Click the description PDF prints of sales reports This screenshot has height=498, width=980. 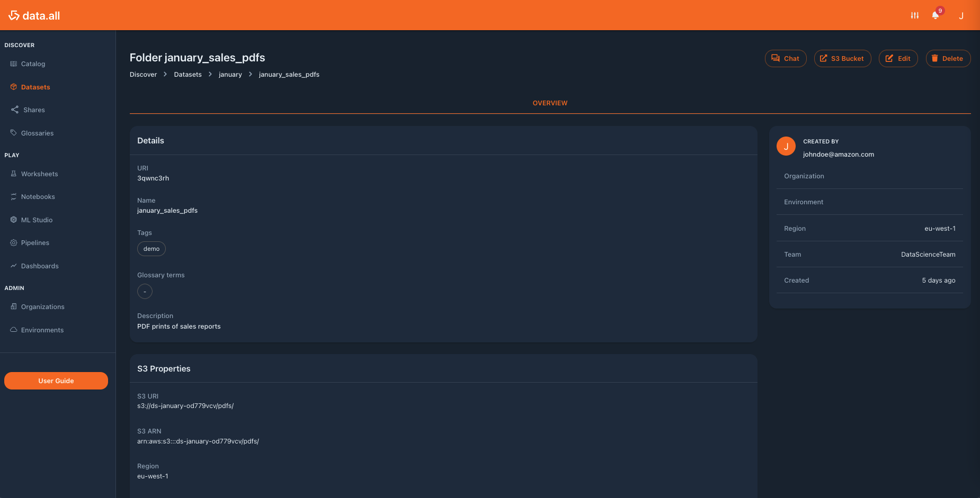click(x=179, y=327)
